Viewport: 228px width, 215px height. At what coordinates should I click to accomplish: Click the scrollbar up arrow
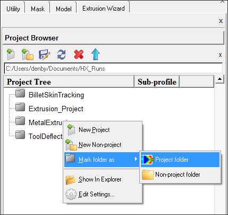coord(219,79)
